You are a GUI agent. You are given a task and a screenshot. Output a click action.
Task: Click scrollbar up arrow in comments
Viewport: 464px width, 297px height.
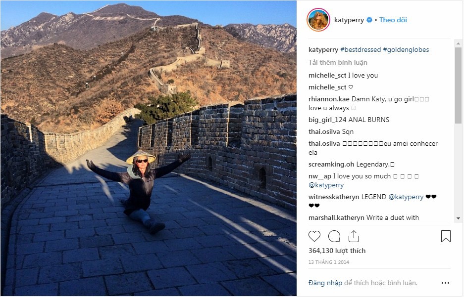pos(458,43)
